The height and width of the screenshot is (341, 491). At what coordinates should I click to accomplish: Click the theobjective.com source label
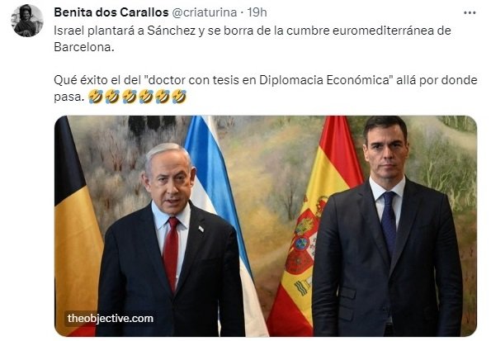tap(111, 319)
